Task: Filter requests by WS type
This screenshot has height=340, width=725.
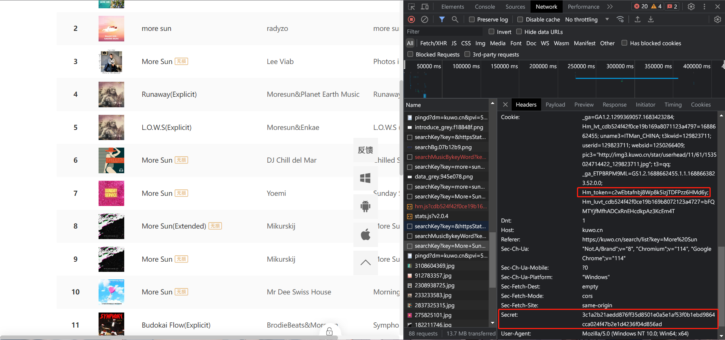Action: pos(545,43)
